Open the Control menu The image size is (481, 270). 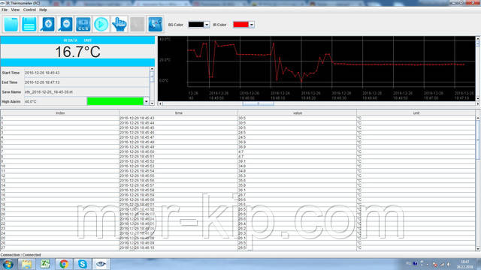click(x=29, y=10)
